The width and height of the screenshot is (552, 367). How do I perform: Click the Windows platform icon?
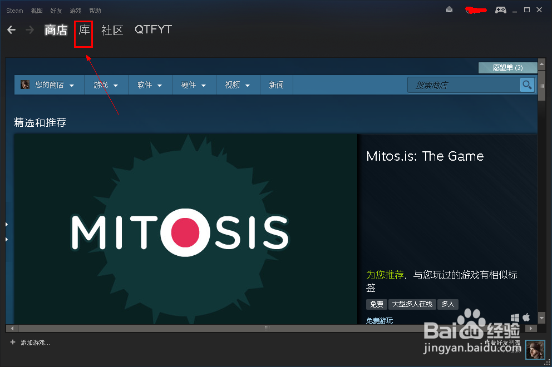515,318
